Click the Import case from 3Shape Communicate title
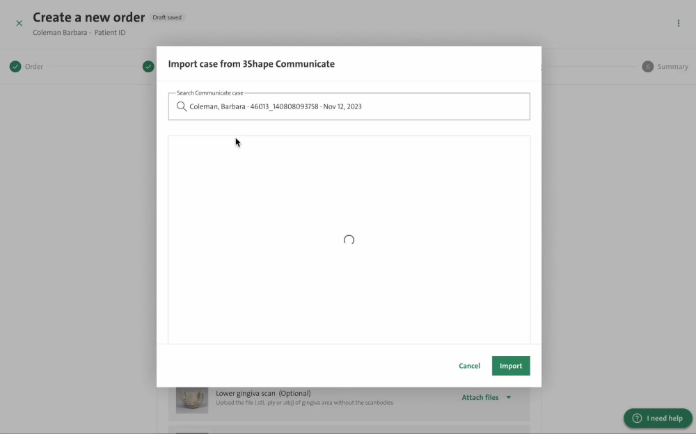696x434 pixels. coord(251,64)
